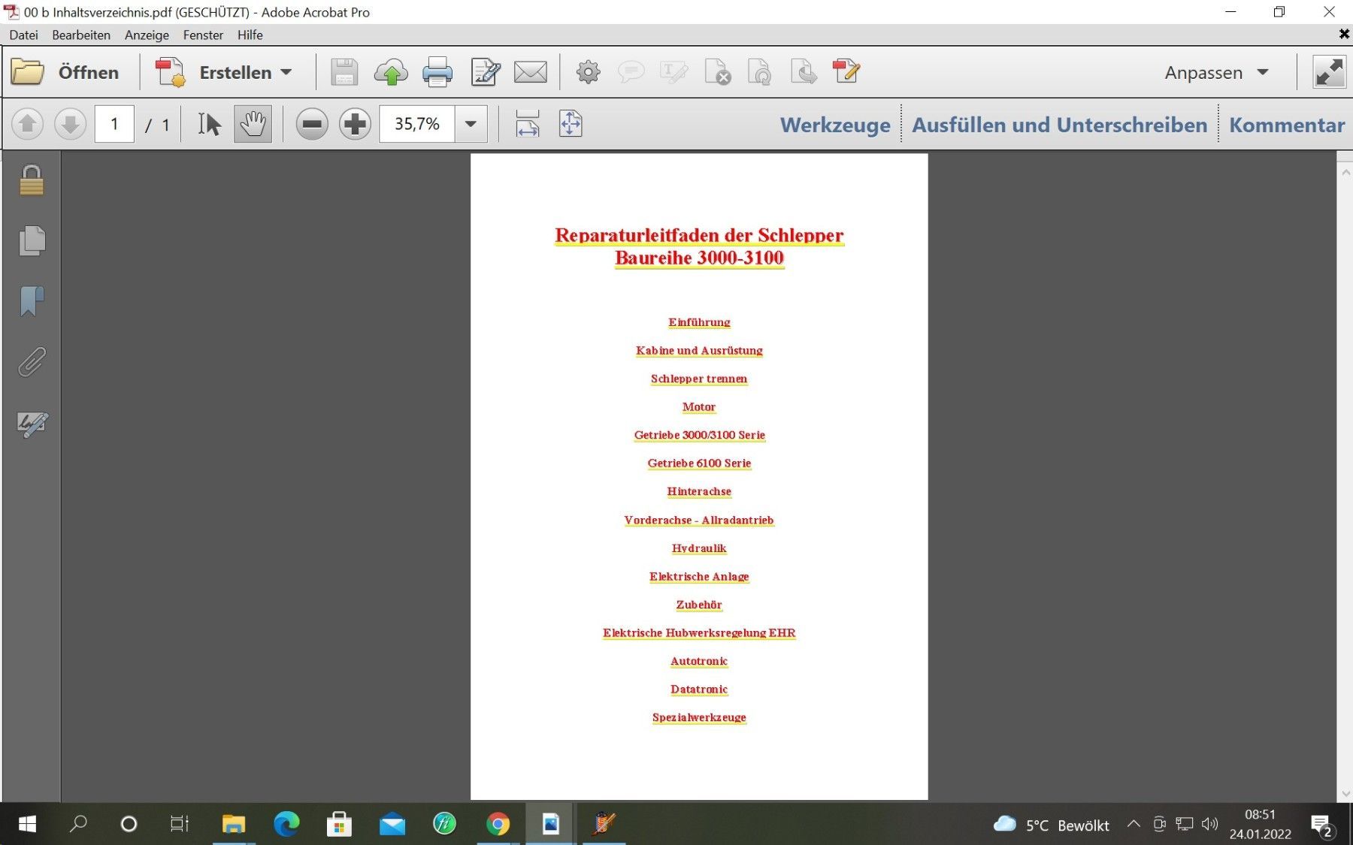
Task: Open the Anzeige menu
Action: pos(147,35)
